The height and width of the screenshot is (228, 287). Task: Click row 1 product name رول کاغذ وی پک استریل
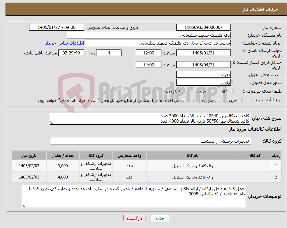[x=193, y=166]
